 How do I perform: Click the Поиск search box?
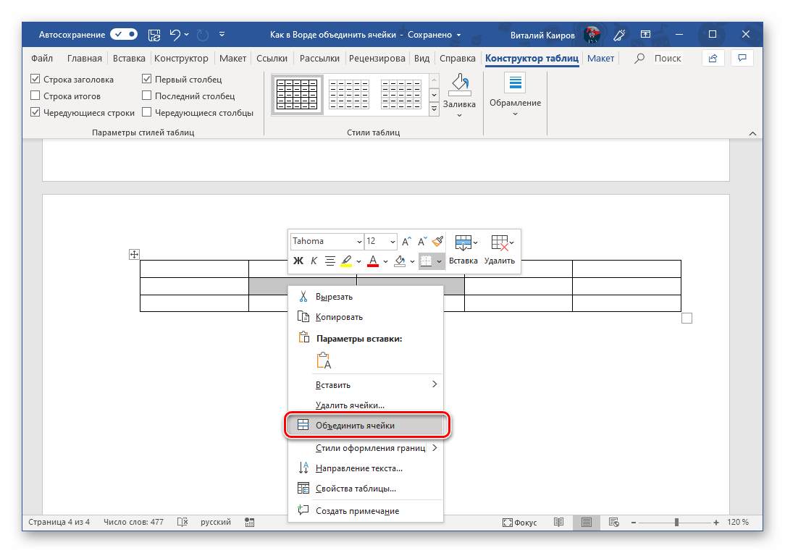point(668,58)
